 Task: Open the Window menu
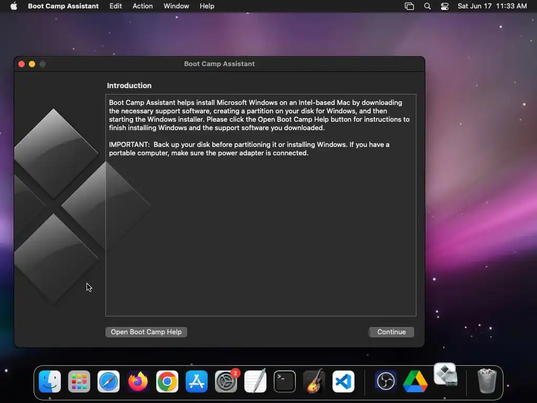(x=176, y=6)
